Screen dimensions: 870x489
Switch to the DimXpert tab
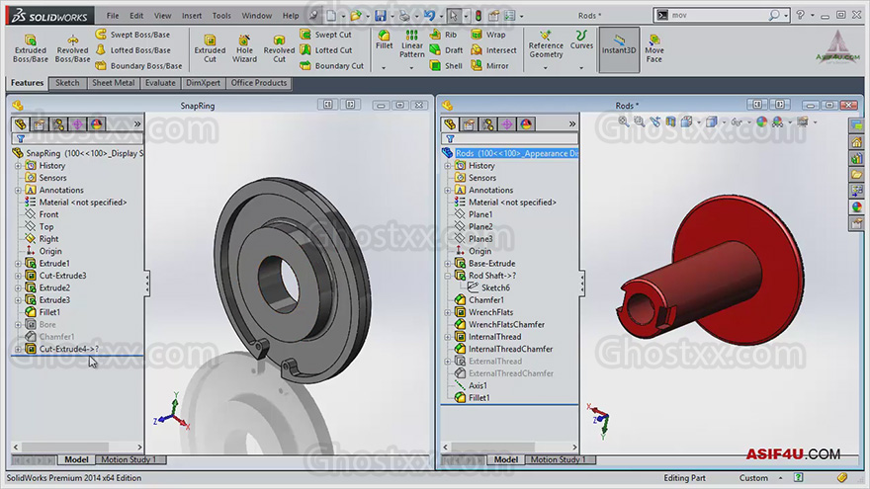click(x=203, y=83)
